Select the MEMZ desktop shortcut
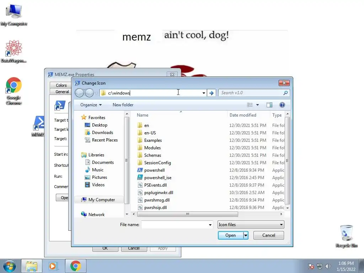 coord(38,126)
